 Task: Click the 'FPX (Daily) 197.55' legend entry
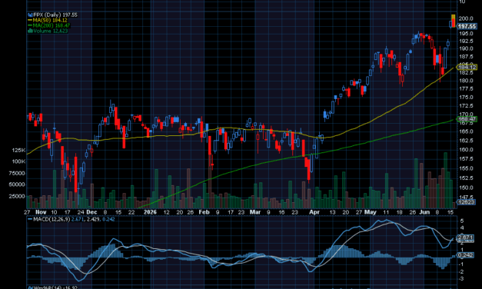(52, 15)
